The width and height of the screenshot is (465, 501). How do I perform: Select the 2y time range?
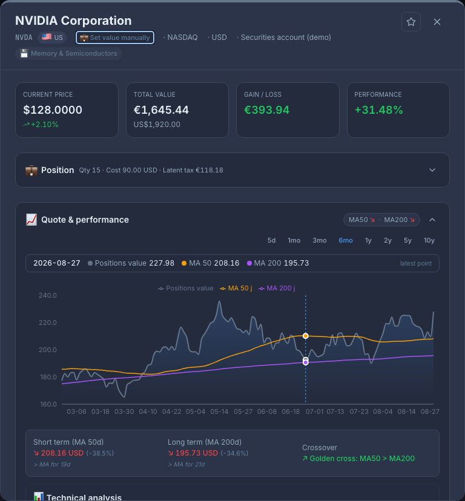pyautogui.click(x=387, y=240)
